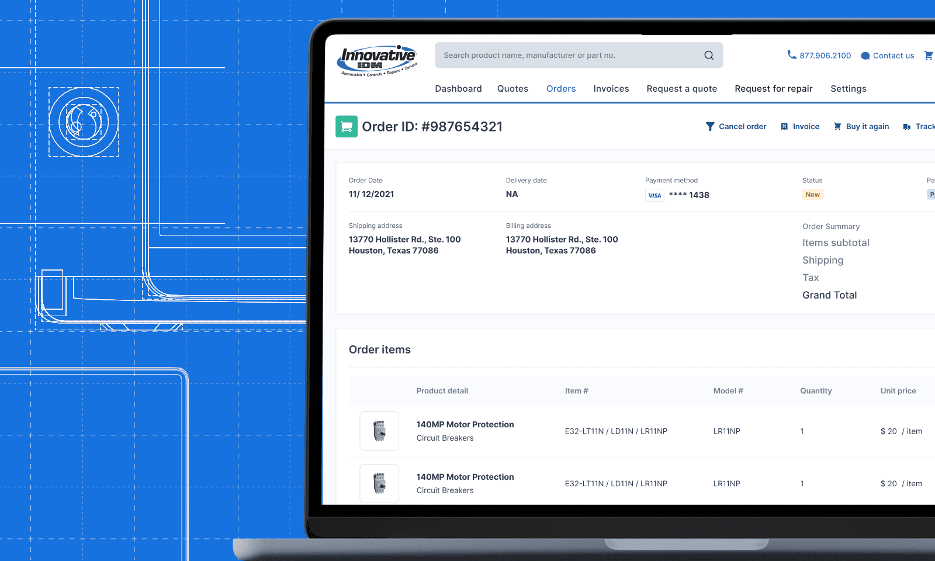
Task: Open Request for repair tab
Action: [x=774, y=89]
